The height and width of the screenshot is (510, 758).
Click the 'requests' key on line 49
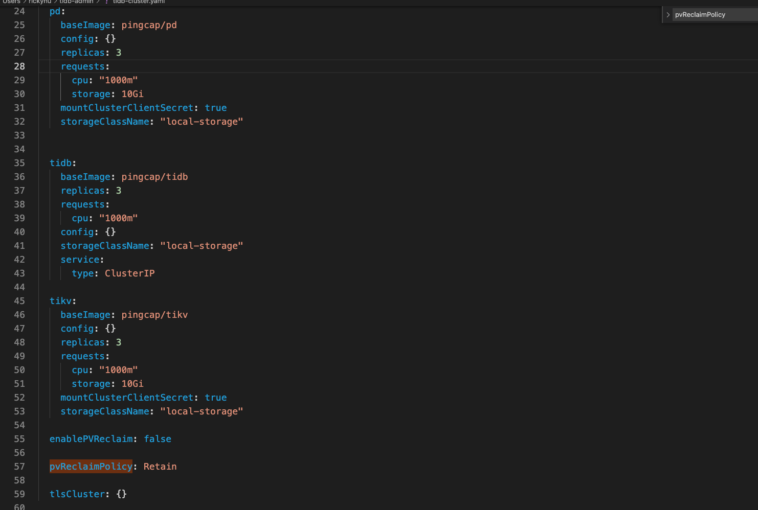click(83, 356)
